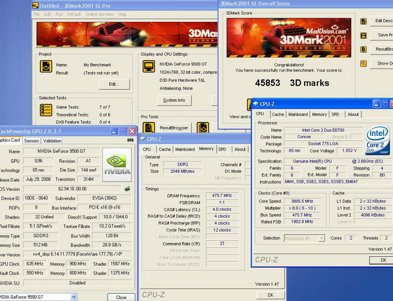Click the Show Details button
The height and width of the screenshot is (301, 393).
pos(382,63)
